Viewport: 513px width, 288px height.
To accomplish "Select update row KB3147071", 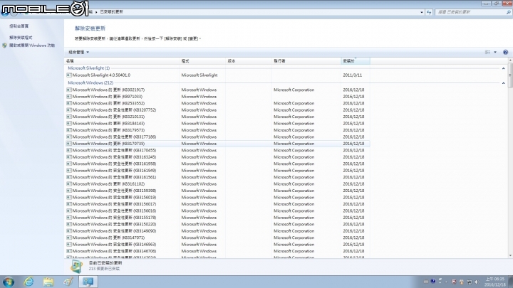I will click(217, 238).
